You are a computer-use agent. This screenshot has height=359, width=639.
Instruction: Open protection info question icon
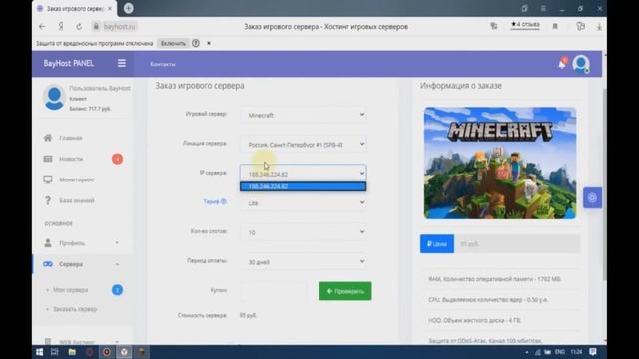196,43
